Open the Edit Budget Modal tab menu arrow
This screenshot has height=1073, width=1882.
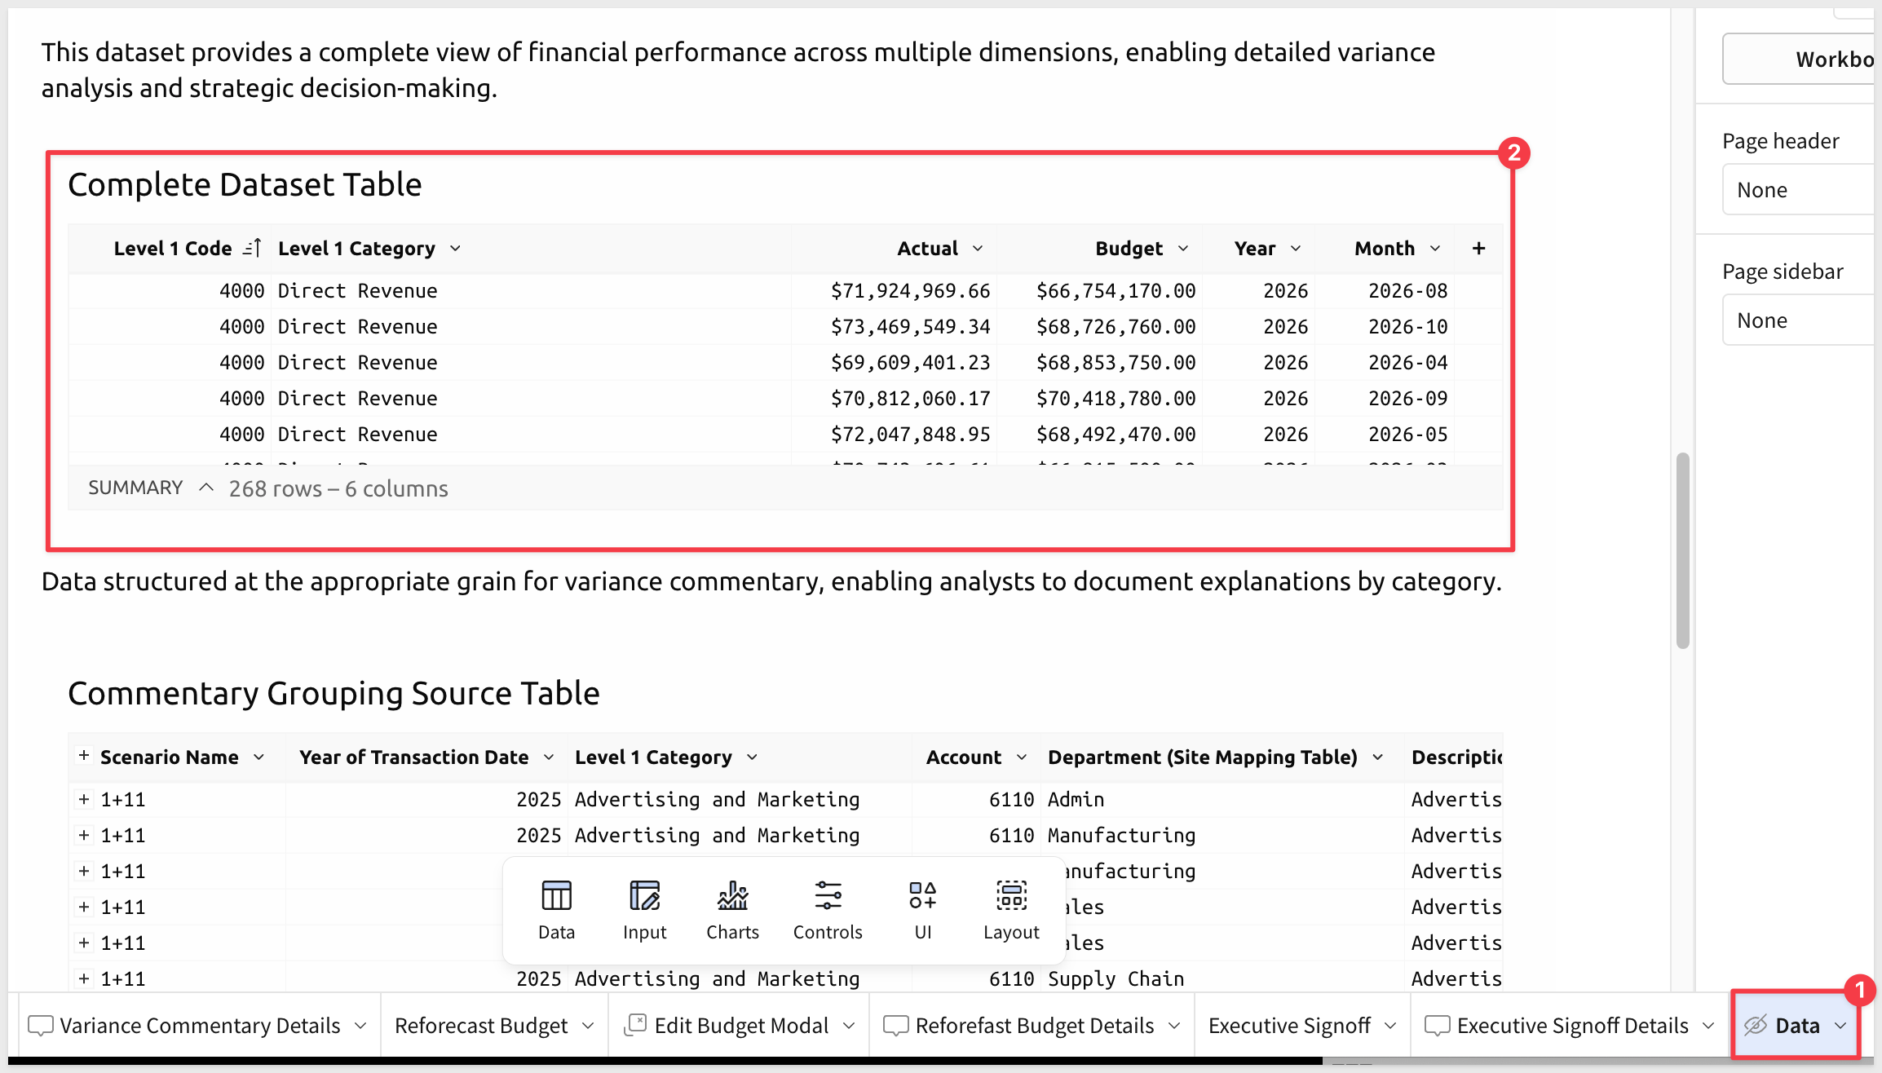(849, 1025)
